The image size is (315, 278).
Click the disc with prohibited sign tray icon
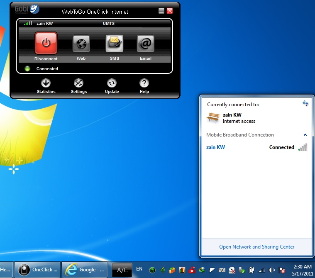[232, 270]
